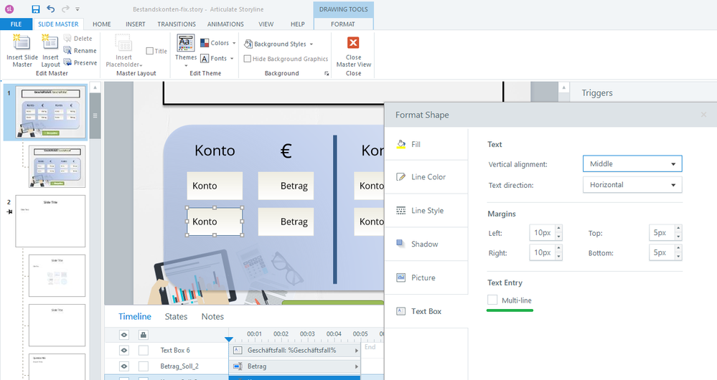Click Delete in Edit Master group

click(78, 39)
